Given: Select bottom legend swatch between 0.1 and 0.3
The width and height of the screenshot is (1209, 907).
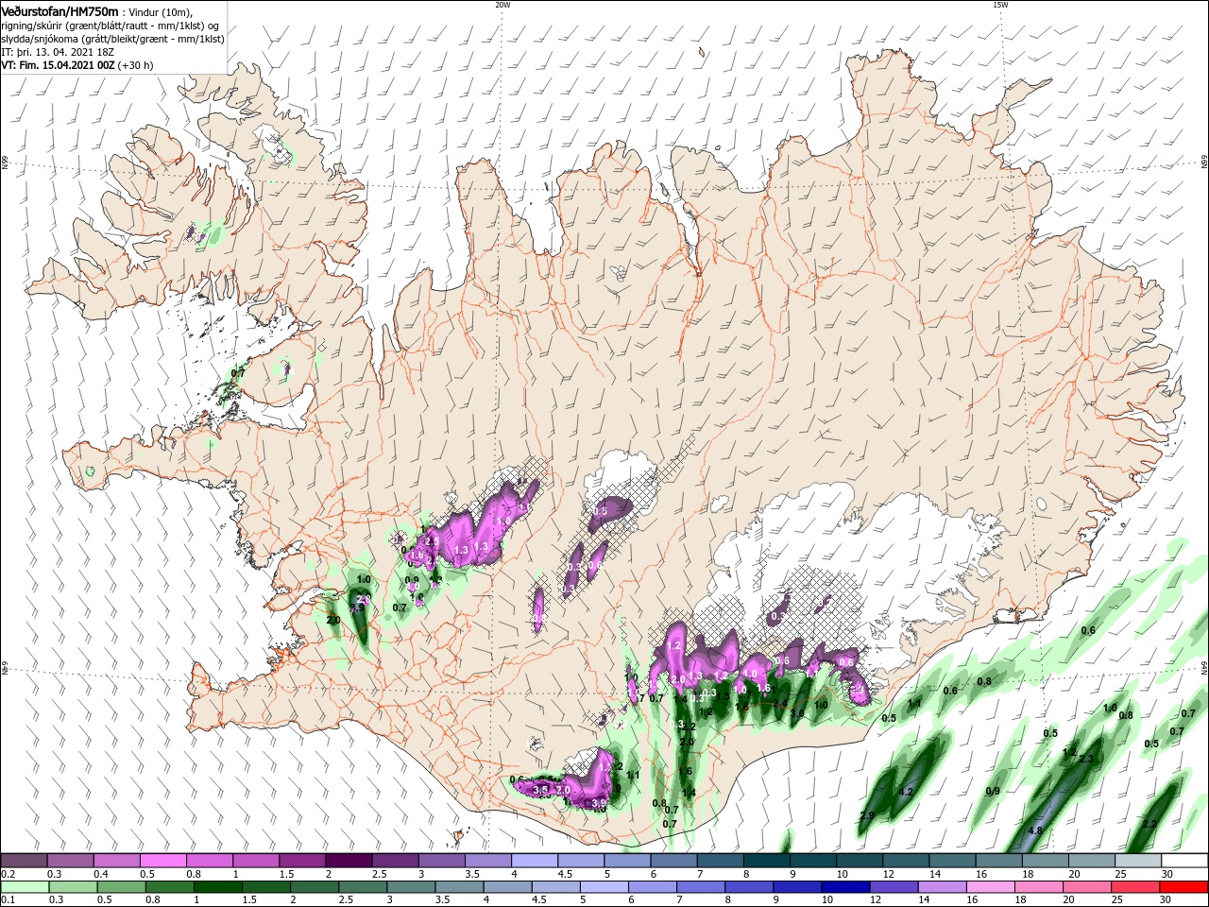Looking at the screenshot, I should [24, 887].
